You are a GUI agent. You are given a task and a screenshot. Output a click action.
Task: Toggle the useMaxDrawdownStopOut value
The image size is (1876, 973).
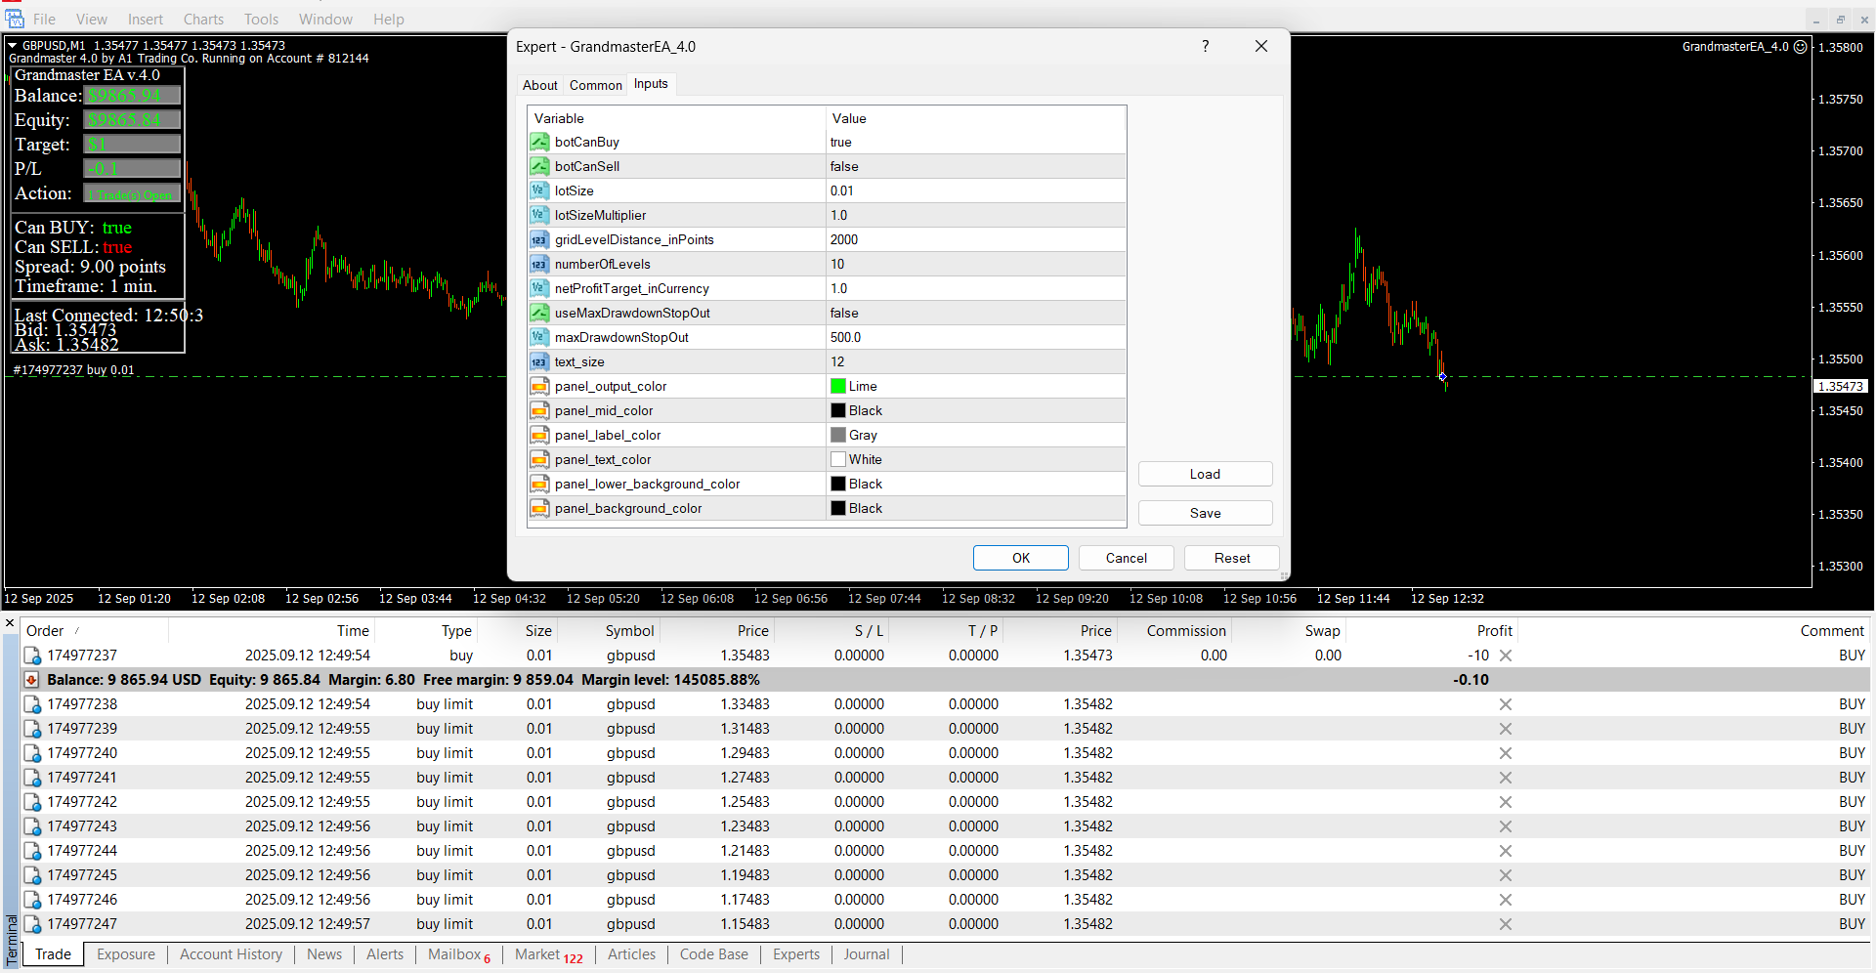tap(844, 314)
